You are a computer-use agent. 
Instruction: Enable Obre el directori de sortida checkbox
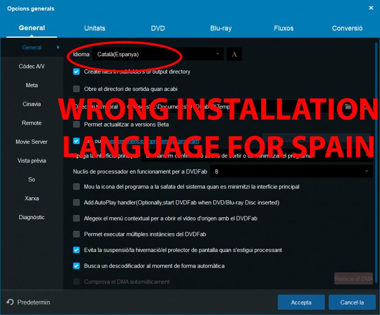(x=77, y=89)
